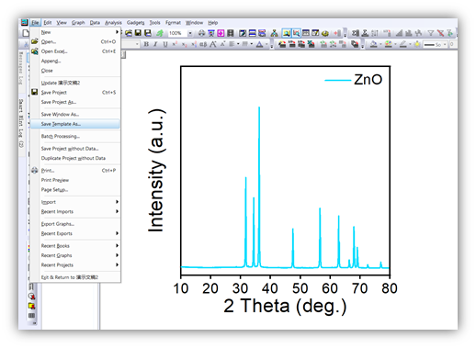The image size is (476, 348).
Task: Click the Increase Font Size icon
Action: [213, 44]
